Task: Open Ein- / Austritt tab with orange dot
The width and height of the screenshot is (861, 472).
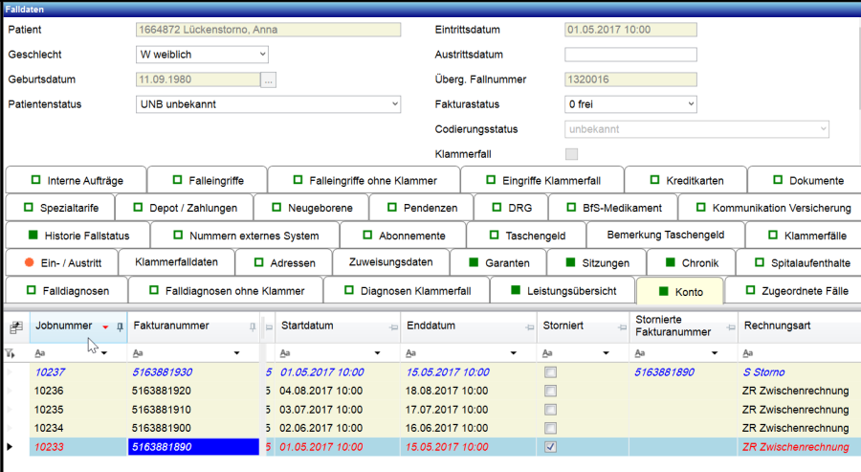Action: point(67,261)
